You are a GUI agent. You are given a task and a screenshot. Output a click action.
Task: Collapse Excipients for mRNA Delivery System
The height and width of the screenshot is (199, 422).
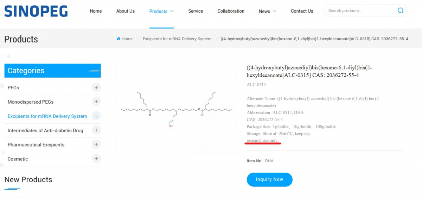[x=96, y=116]
